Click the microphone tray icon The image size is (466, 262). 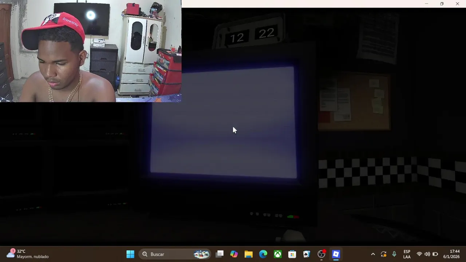click(x=394, y=254)
